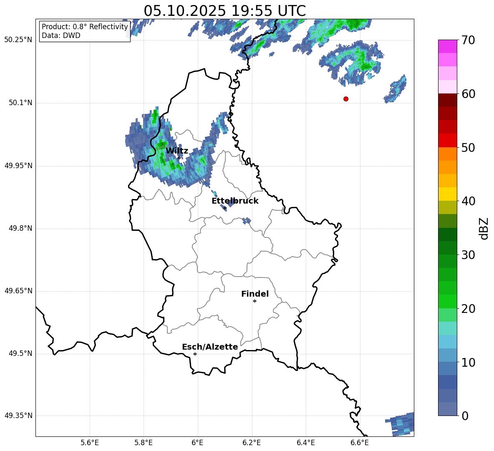Click the dBZ colorbar axis label
Image resolution: width=494 pixels, height=451 pixels.
tap(484, 228)
